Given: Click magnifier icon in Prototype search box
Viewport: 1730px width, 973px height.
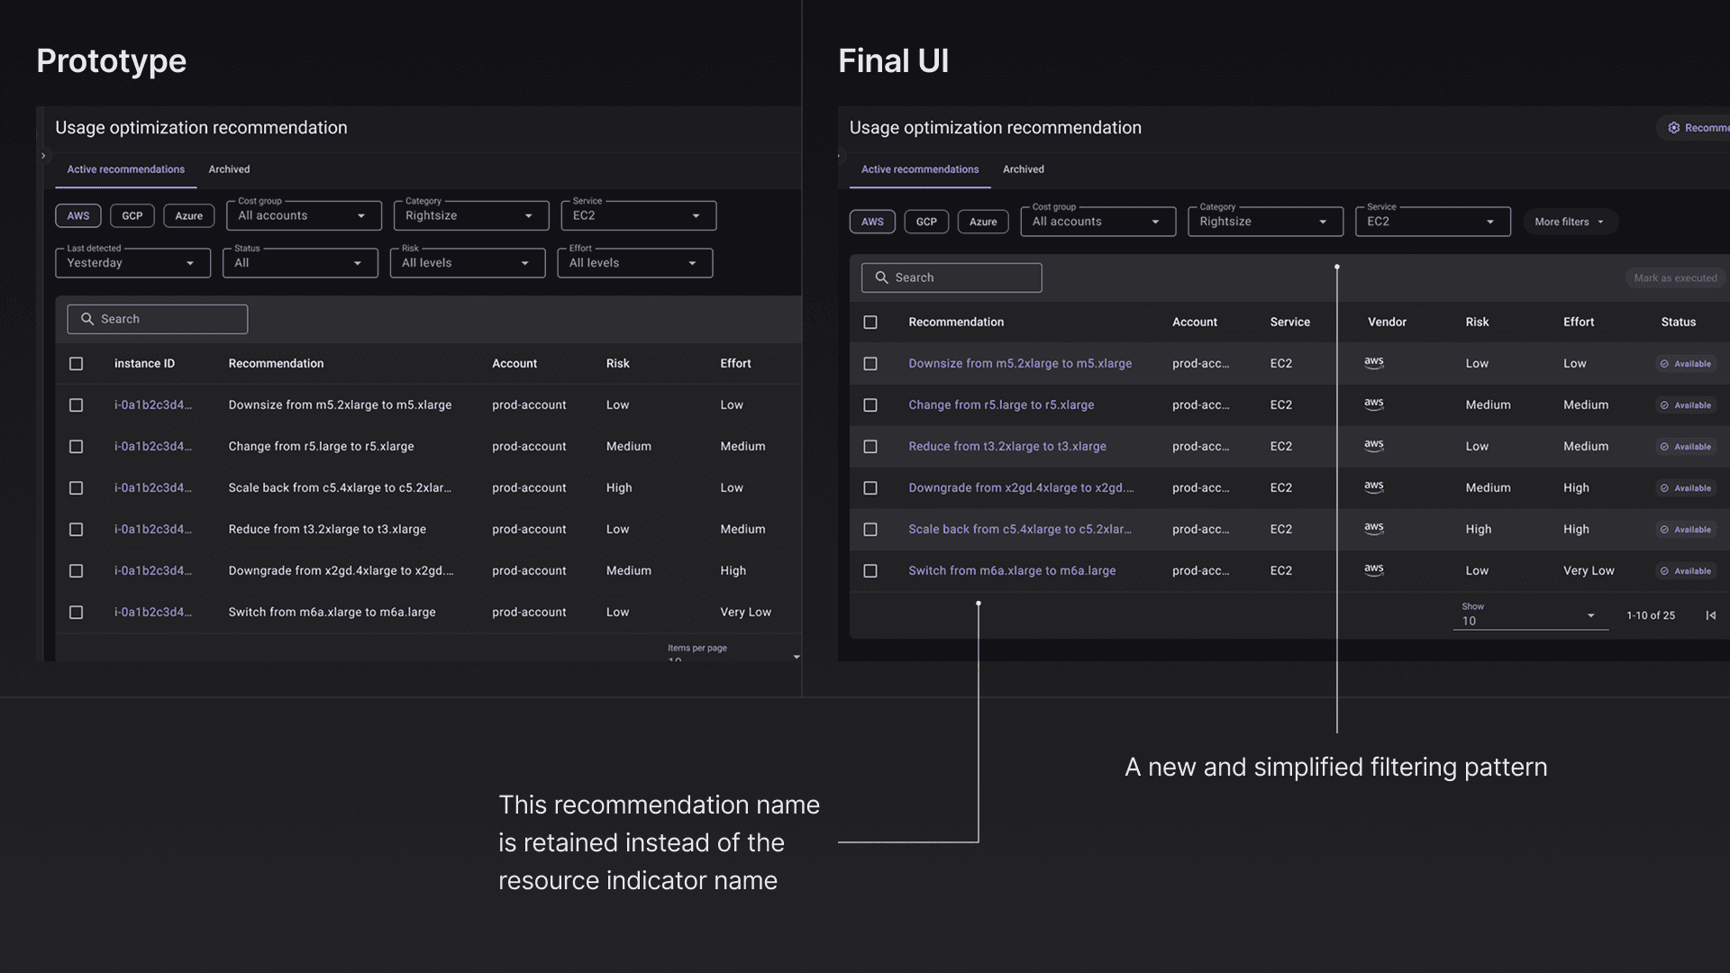Looking at the screenshot, I should pyautogui.click(x=87, y=319).
